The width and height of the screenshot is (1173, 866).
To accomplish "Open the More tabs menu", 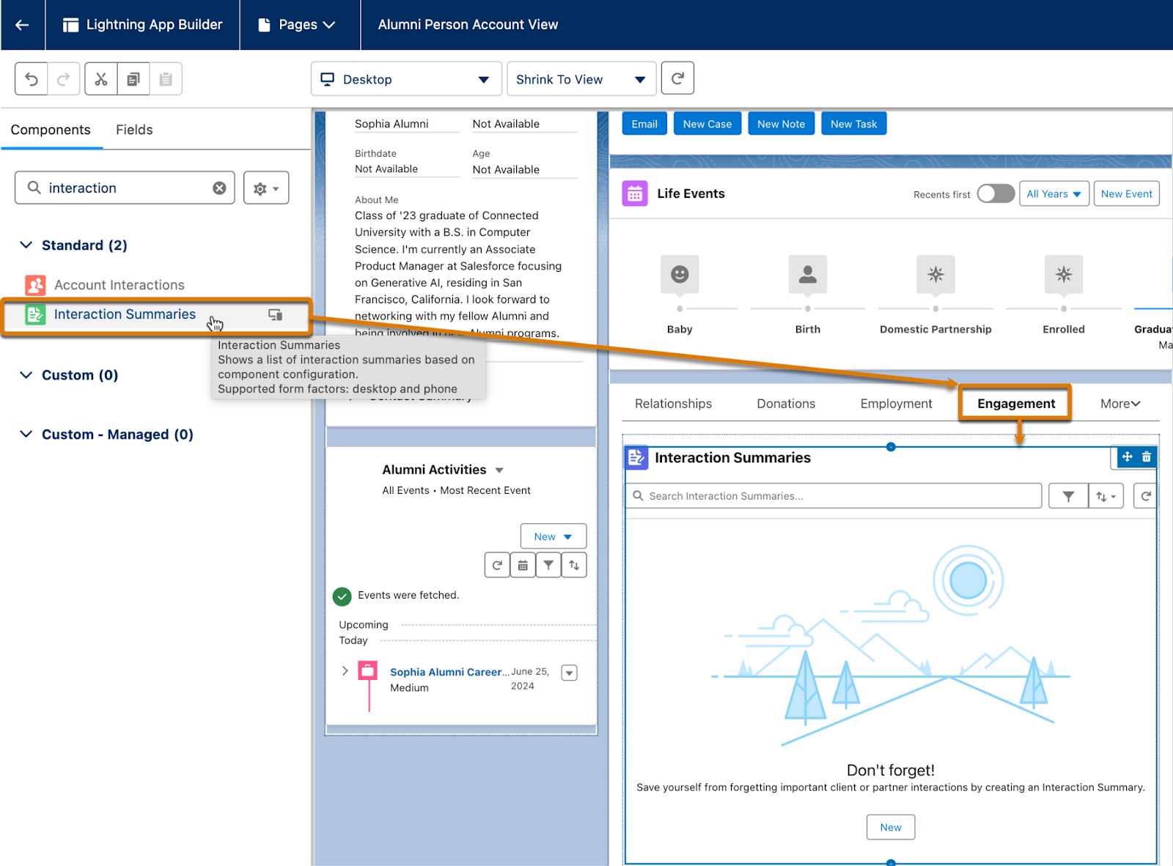I will pos(1120,404).
